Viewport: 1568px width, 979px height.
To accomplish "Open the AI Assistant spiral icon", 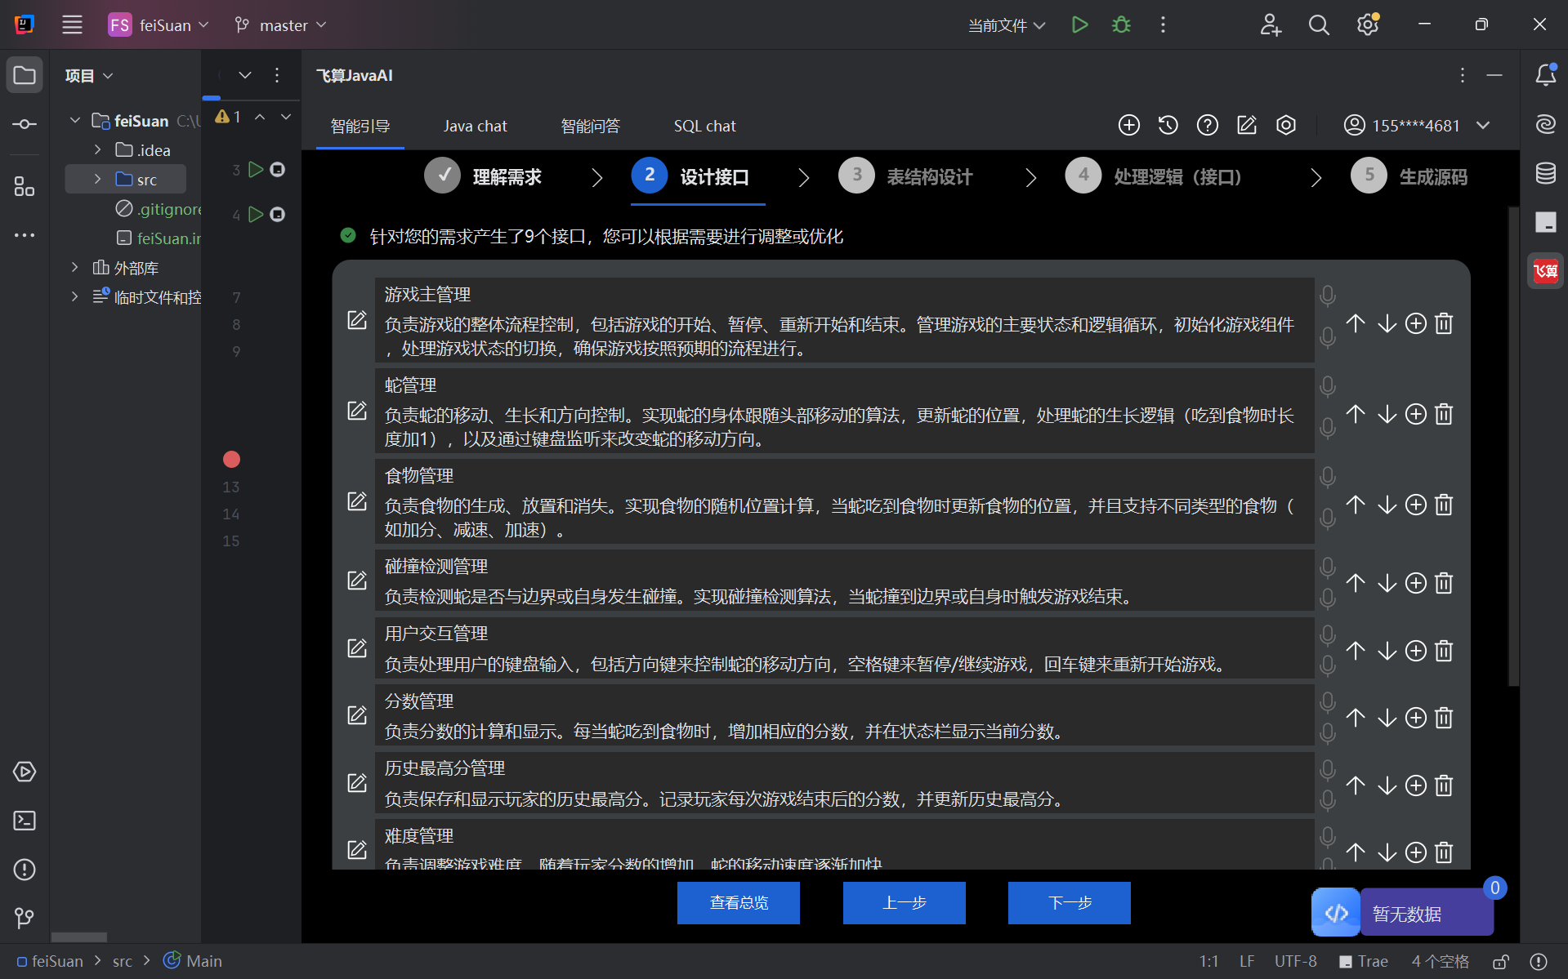I will (1545, 124).
